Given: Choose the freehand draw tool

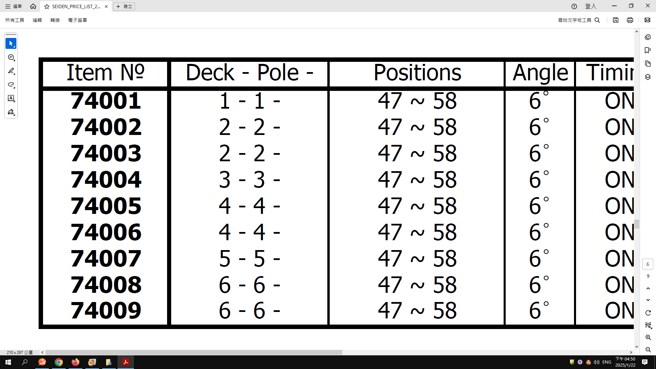Looking at the screenshot, I should (11, 85).
